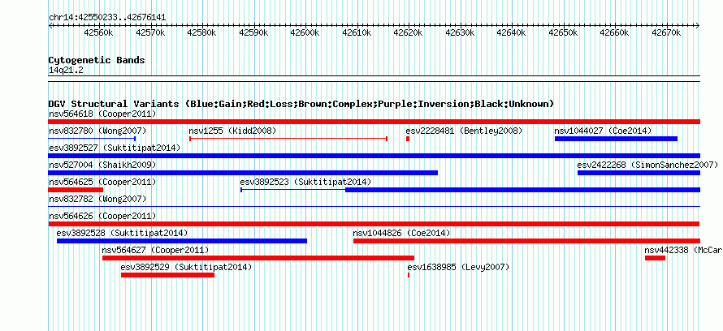Click the esv3892528 (Suktitipat2014) blue gain bar
Image resolution: width=723 pixels, height=331 pixels.
[x=182, y=241]
